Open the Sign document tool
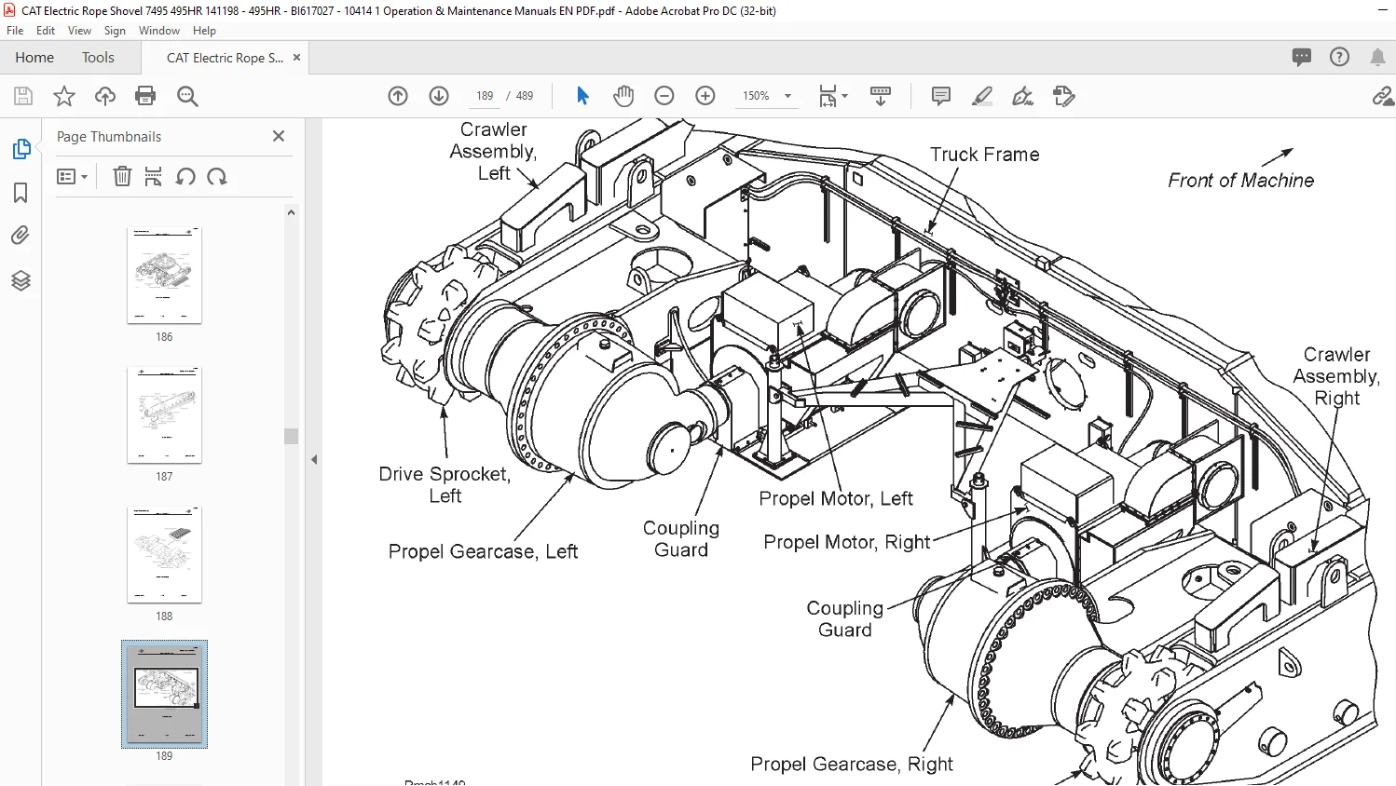Screen dimensions: 1396x786 point(1023,96)
